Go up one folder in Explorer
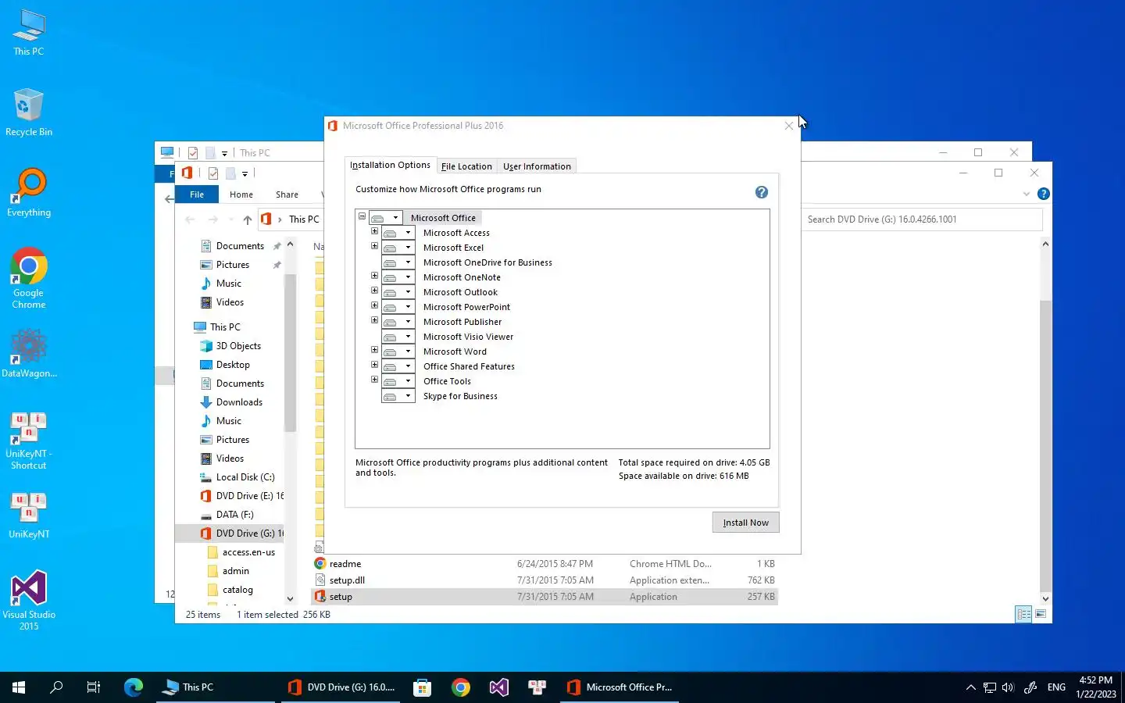The height and width of the screenshot is (703, 1125). click(x=247, y=219)
